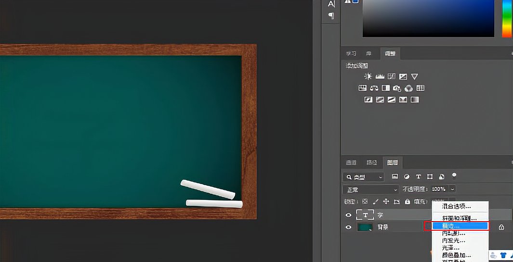The height and width of the screenshot is (262, 513).
Task: Choose 描边... from the context menu
Action: (460, 225)
